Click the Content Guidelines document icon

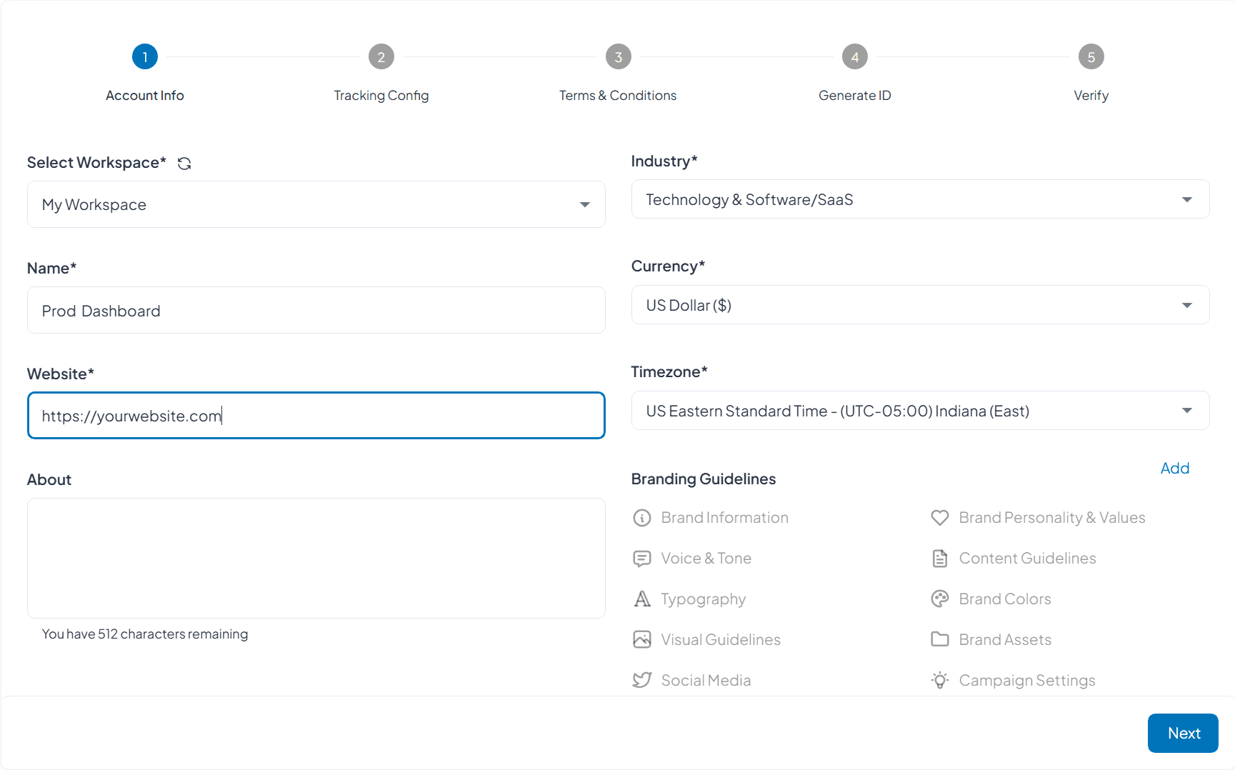coord(939,559)
